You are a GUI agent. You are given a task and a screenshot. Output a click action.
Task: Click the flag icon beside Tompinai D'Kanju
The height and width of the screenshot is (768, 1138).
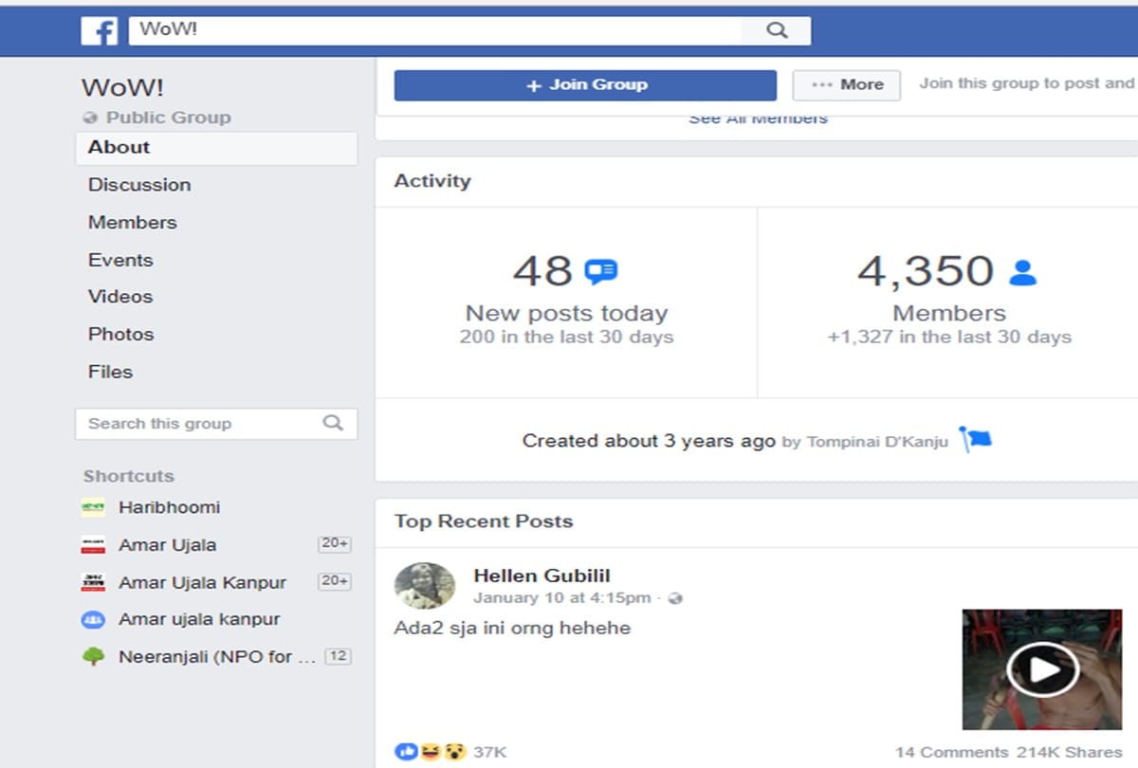coord(975,440)
